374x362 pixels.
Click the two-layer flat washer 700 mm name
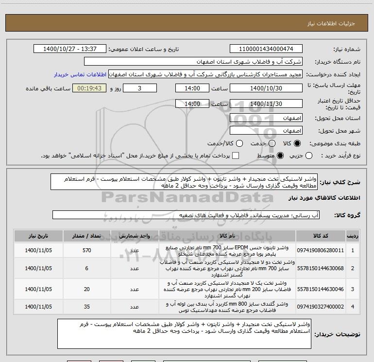point(227,268)
